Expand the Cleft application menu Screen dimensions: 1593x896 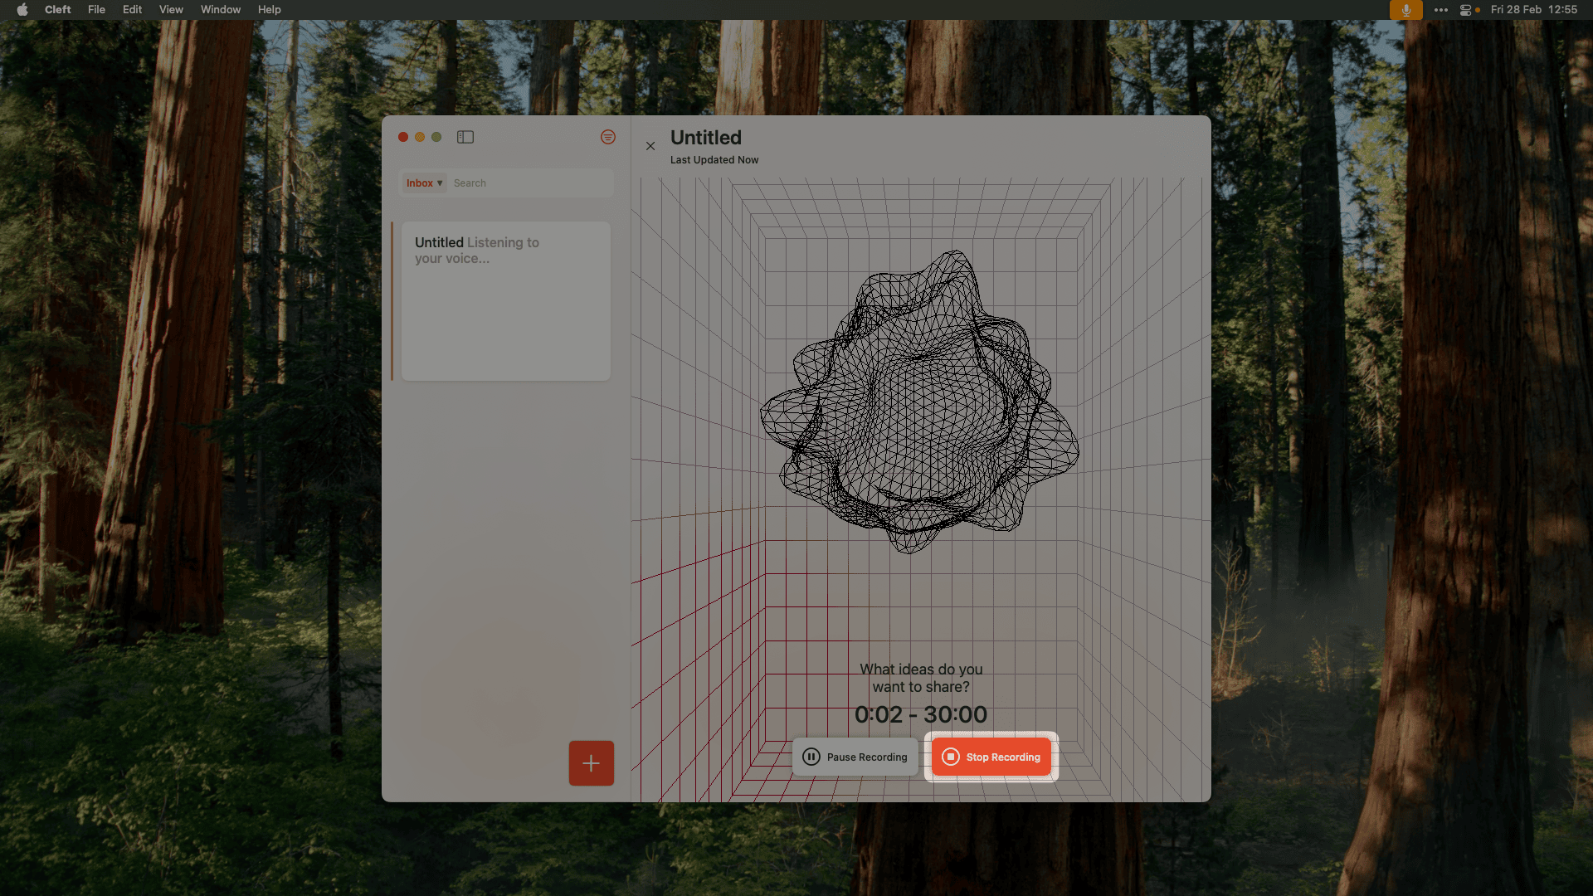click(x=57, y=9)
